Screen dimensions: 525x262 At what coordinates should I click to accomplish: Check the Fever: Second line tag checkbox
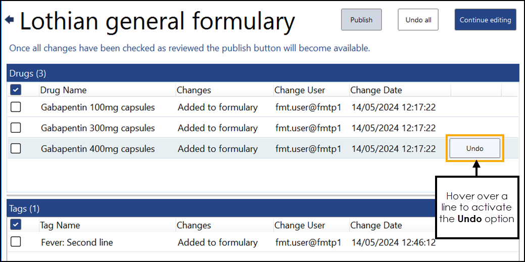(16, 242)
